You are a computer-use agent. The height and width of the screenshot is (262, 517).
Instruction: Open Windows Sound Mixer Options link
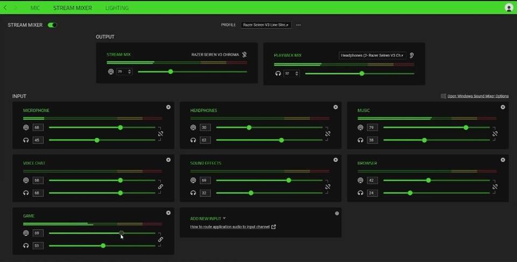click(478, 96)
